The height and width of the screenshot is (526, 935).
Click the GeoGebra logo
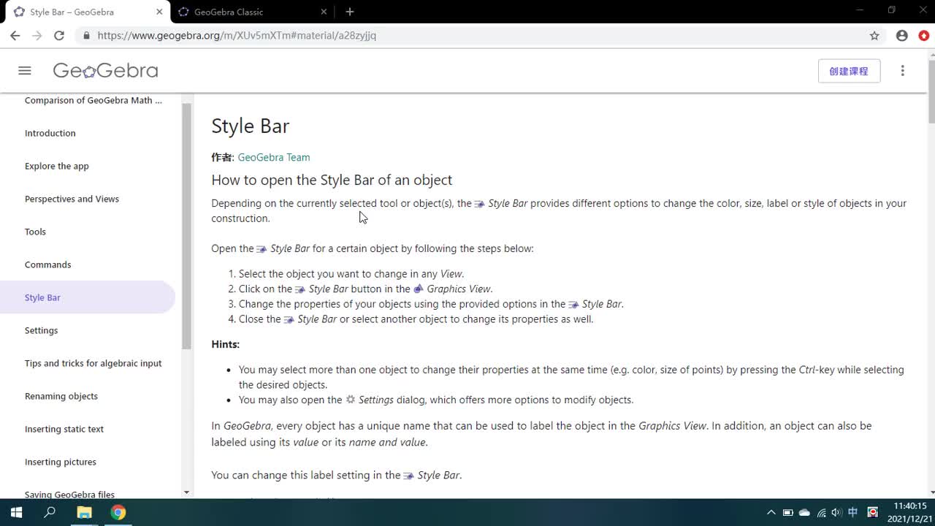[105, 71]
